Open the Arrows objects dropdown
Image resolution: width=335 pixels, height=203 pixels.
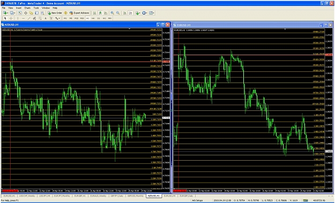(x=57, y=18)
